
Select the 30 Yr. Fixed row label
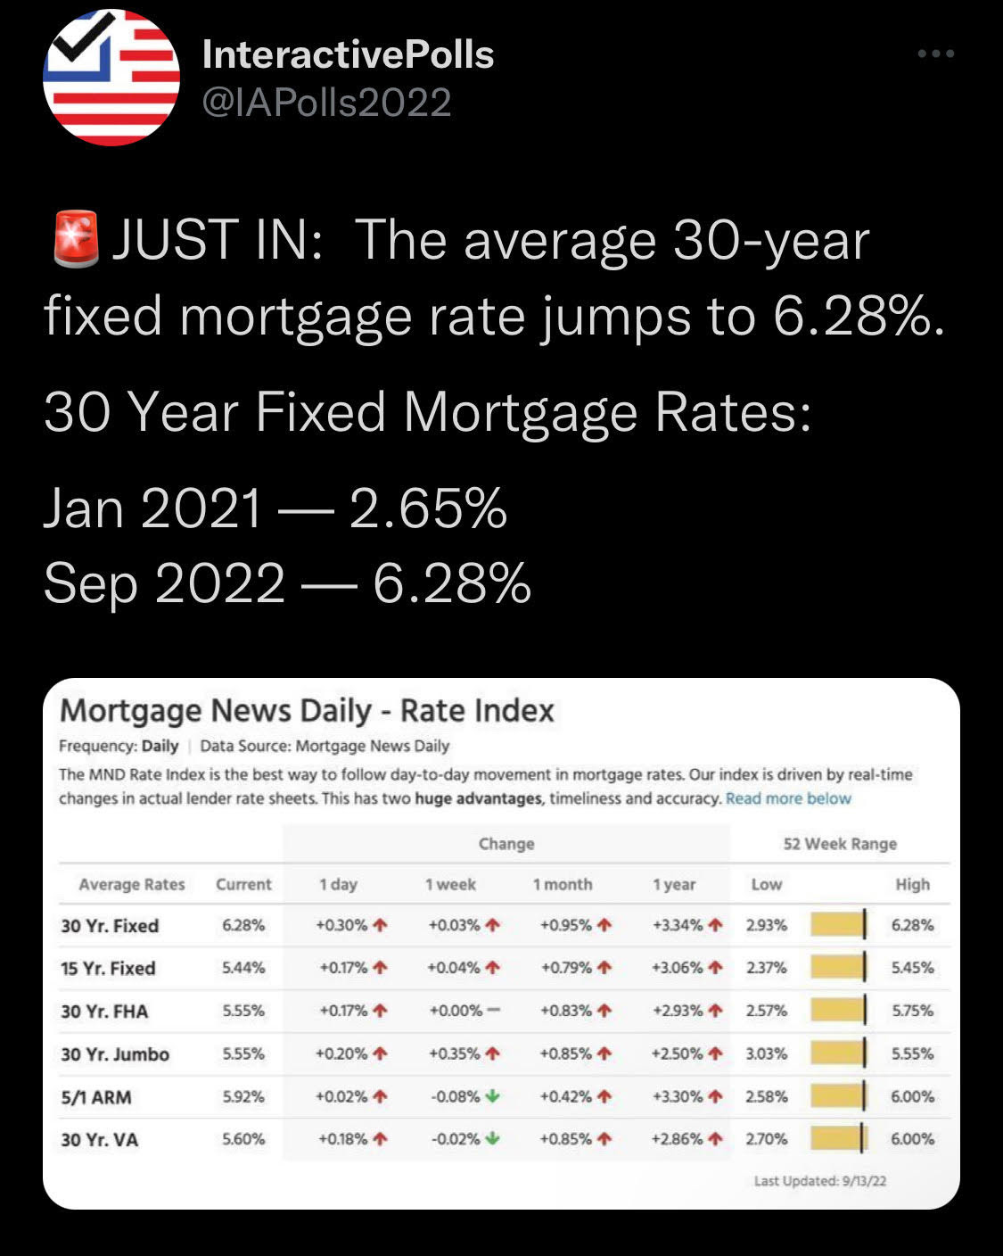tap(110, 926)
